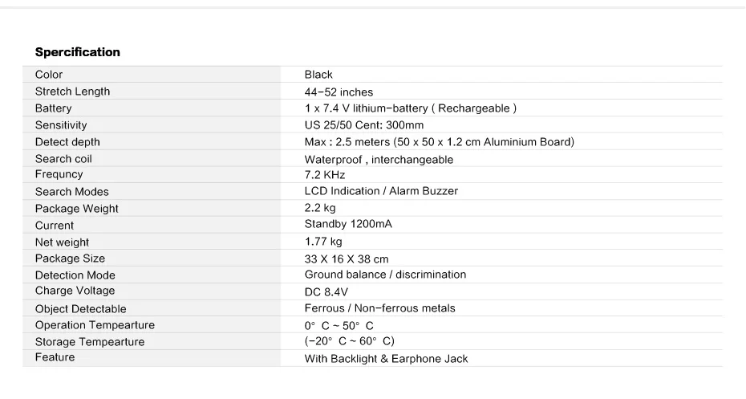Image resolution: width=746 pixels, height=399 pixels.
Task: Select the 7.2 KHz frequency value
Action: pos(325,175)
